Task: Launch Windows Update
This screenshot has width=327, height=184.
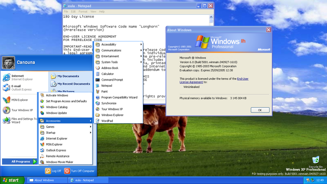Action: tap(65, 113)
